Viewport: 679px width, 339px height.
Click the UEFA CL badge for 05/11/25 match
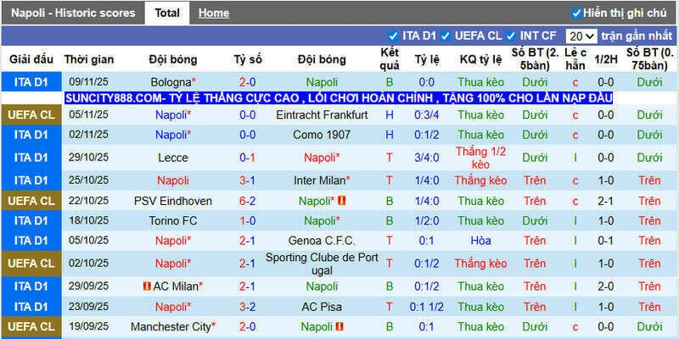31,114
